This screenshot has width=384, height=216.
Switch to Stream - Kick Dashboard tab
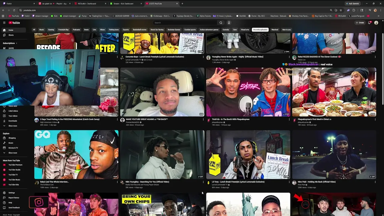125,4
